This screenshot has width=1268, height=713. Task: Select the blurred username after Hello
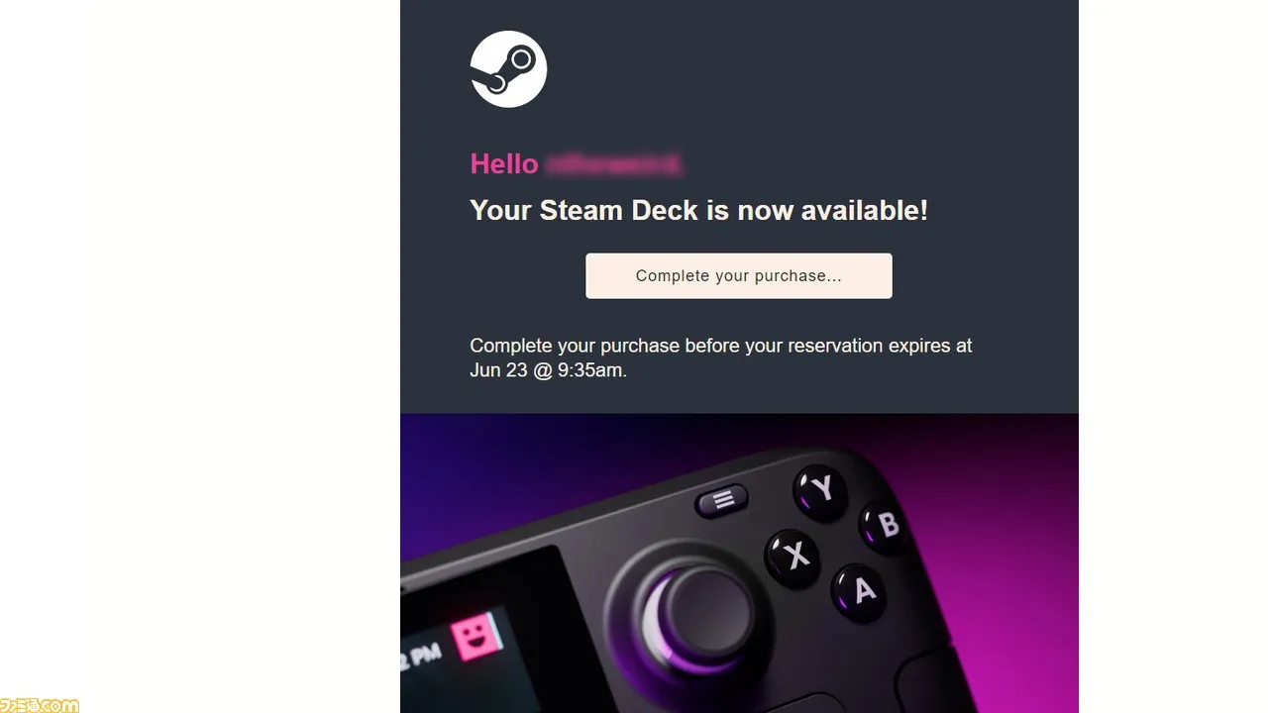(614, 163)
